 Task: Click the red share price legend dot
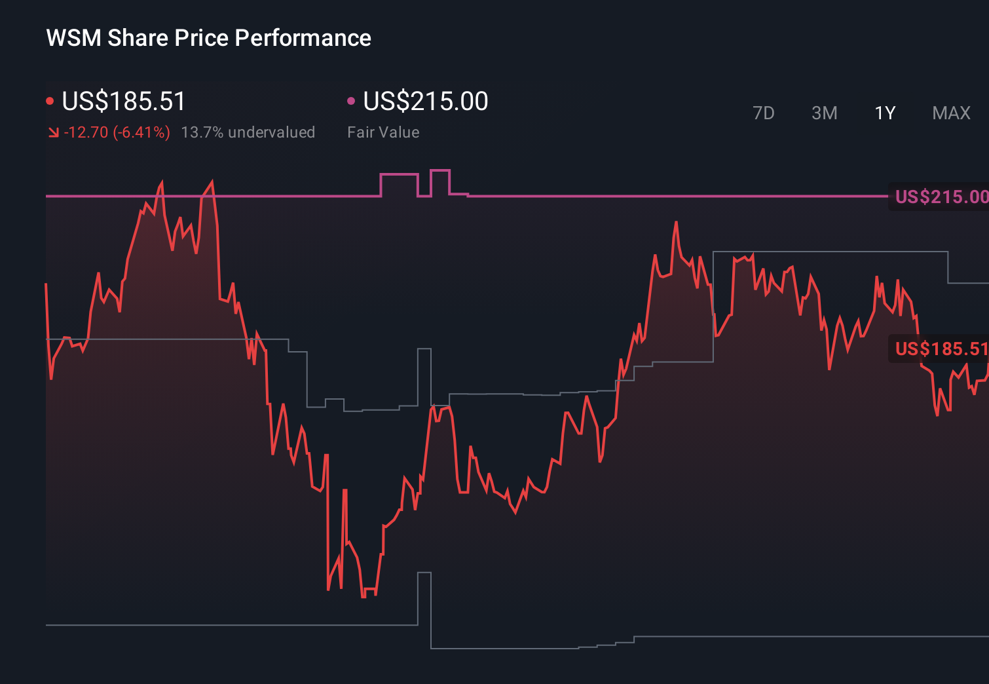tap(50, 100)
